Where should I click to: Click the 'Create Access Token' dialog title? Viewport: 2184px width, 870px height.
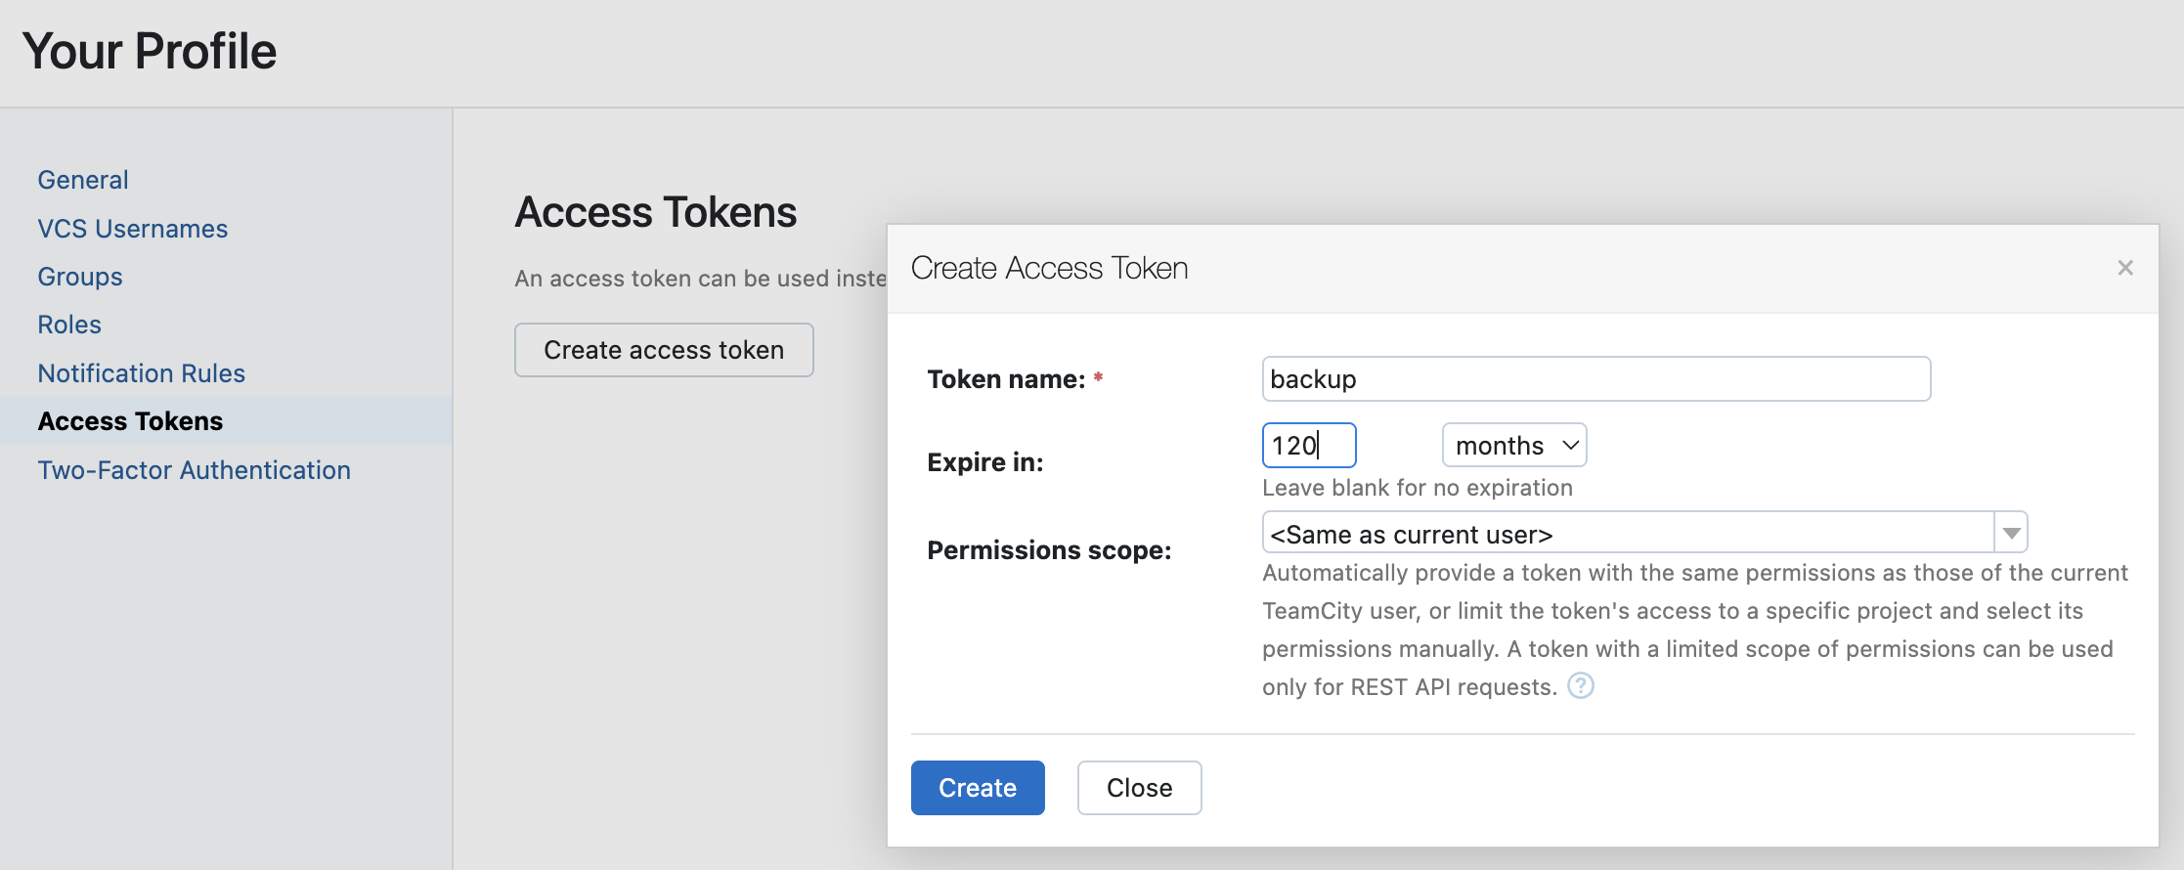(x=1049, y=268)
